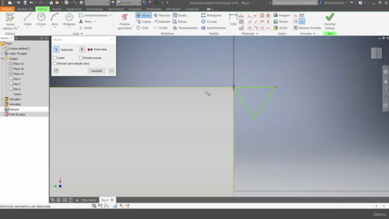Select the Arco arc tool

[55, 19]
